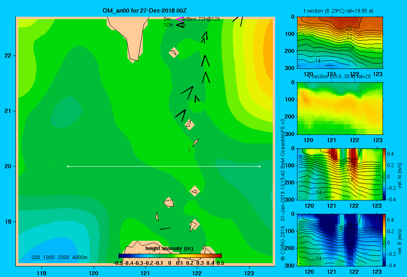This screenshot has height=277, width=407.
Task: Click latitude tick "22" on main map axis
Action: pos(8,55)
